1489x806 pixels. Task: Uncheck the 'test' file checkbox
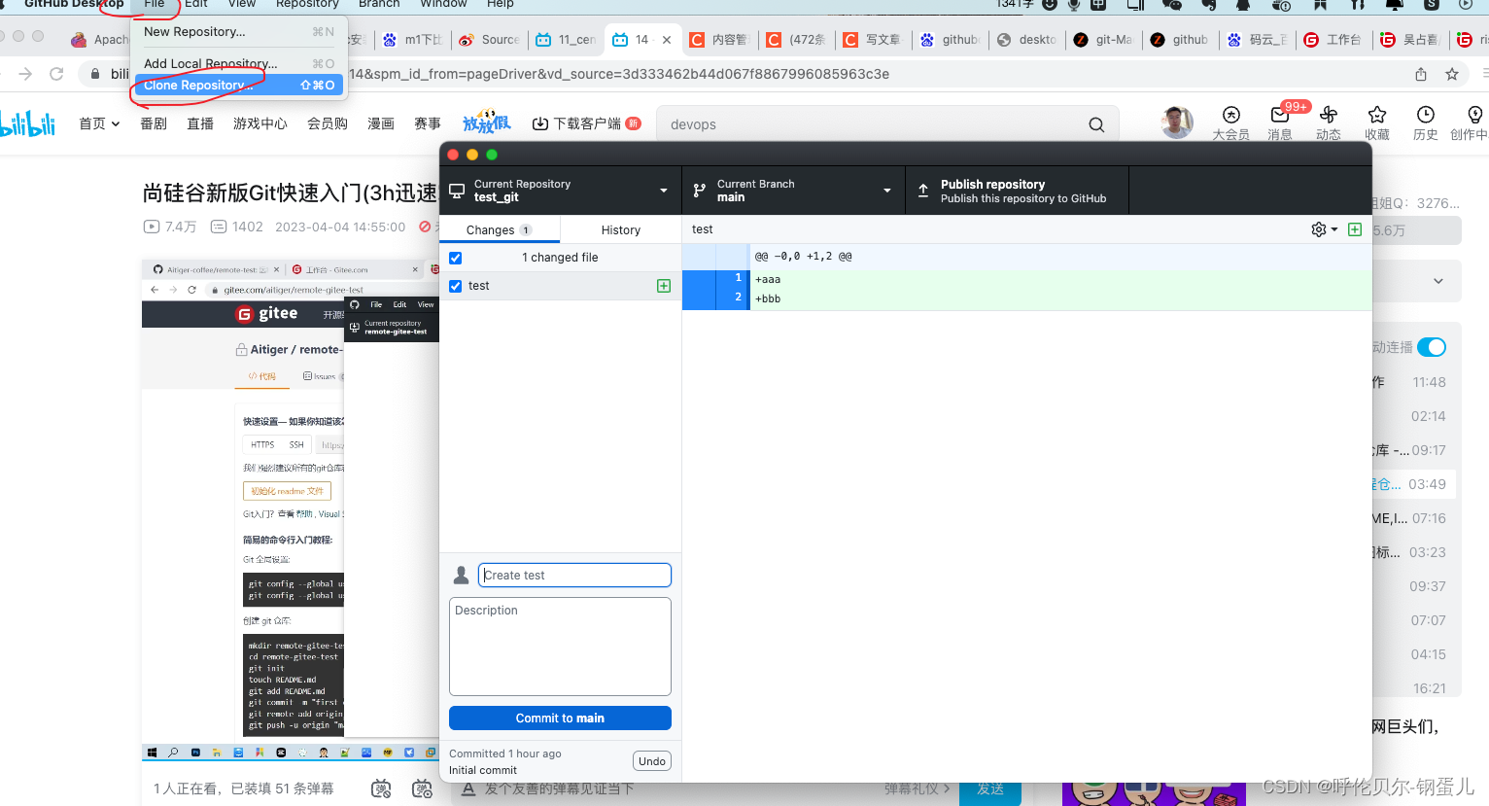[456, 286]
